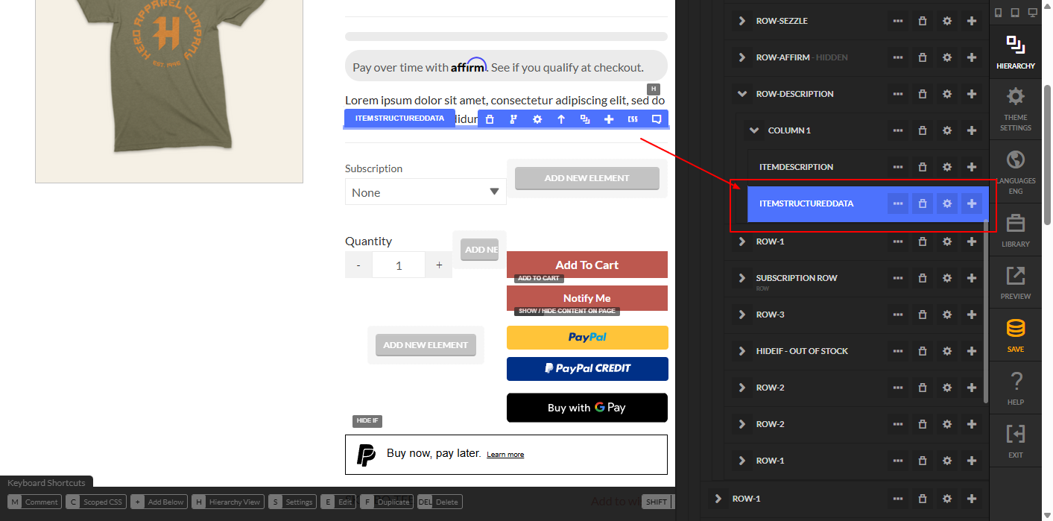Click the quantity input field
This screenshot has height=521, width=1053.
399,265
